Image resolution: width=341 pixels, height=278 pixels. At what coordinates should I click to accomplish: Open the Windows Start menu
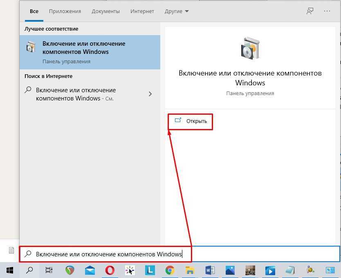click(10, 270)
